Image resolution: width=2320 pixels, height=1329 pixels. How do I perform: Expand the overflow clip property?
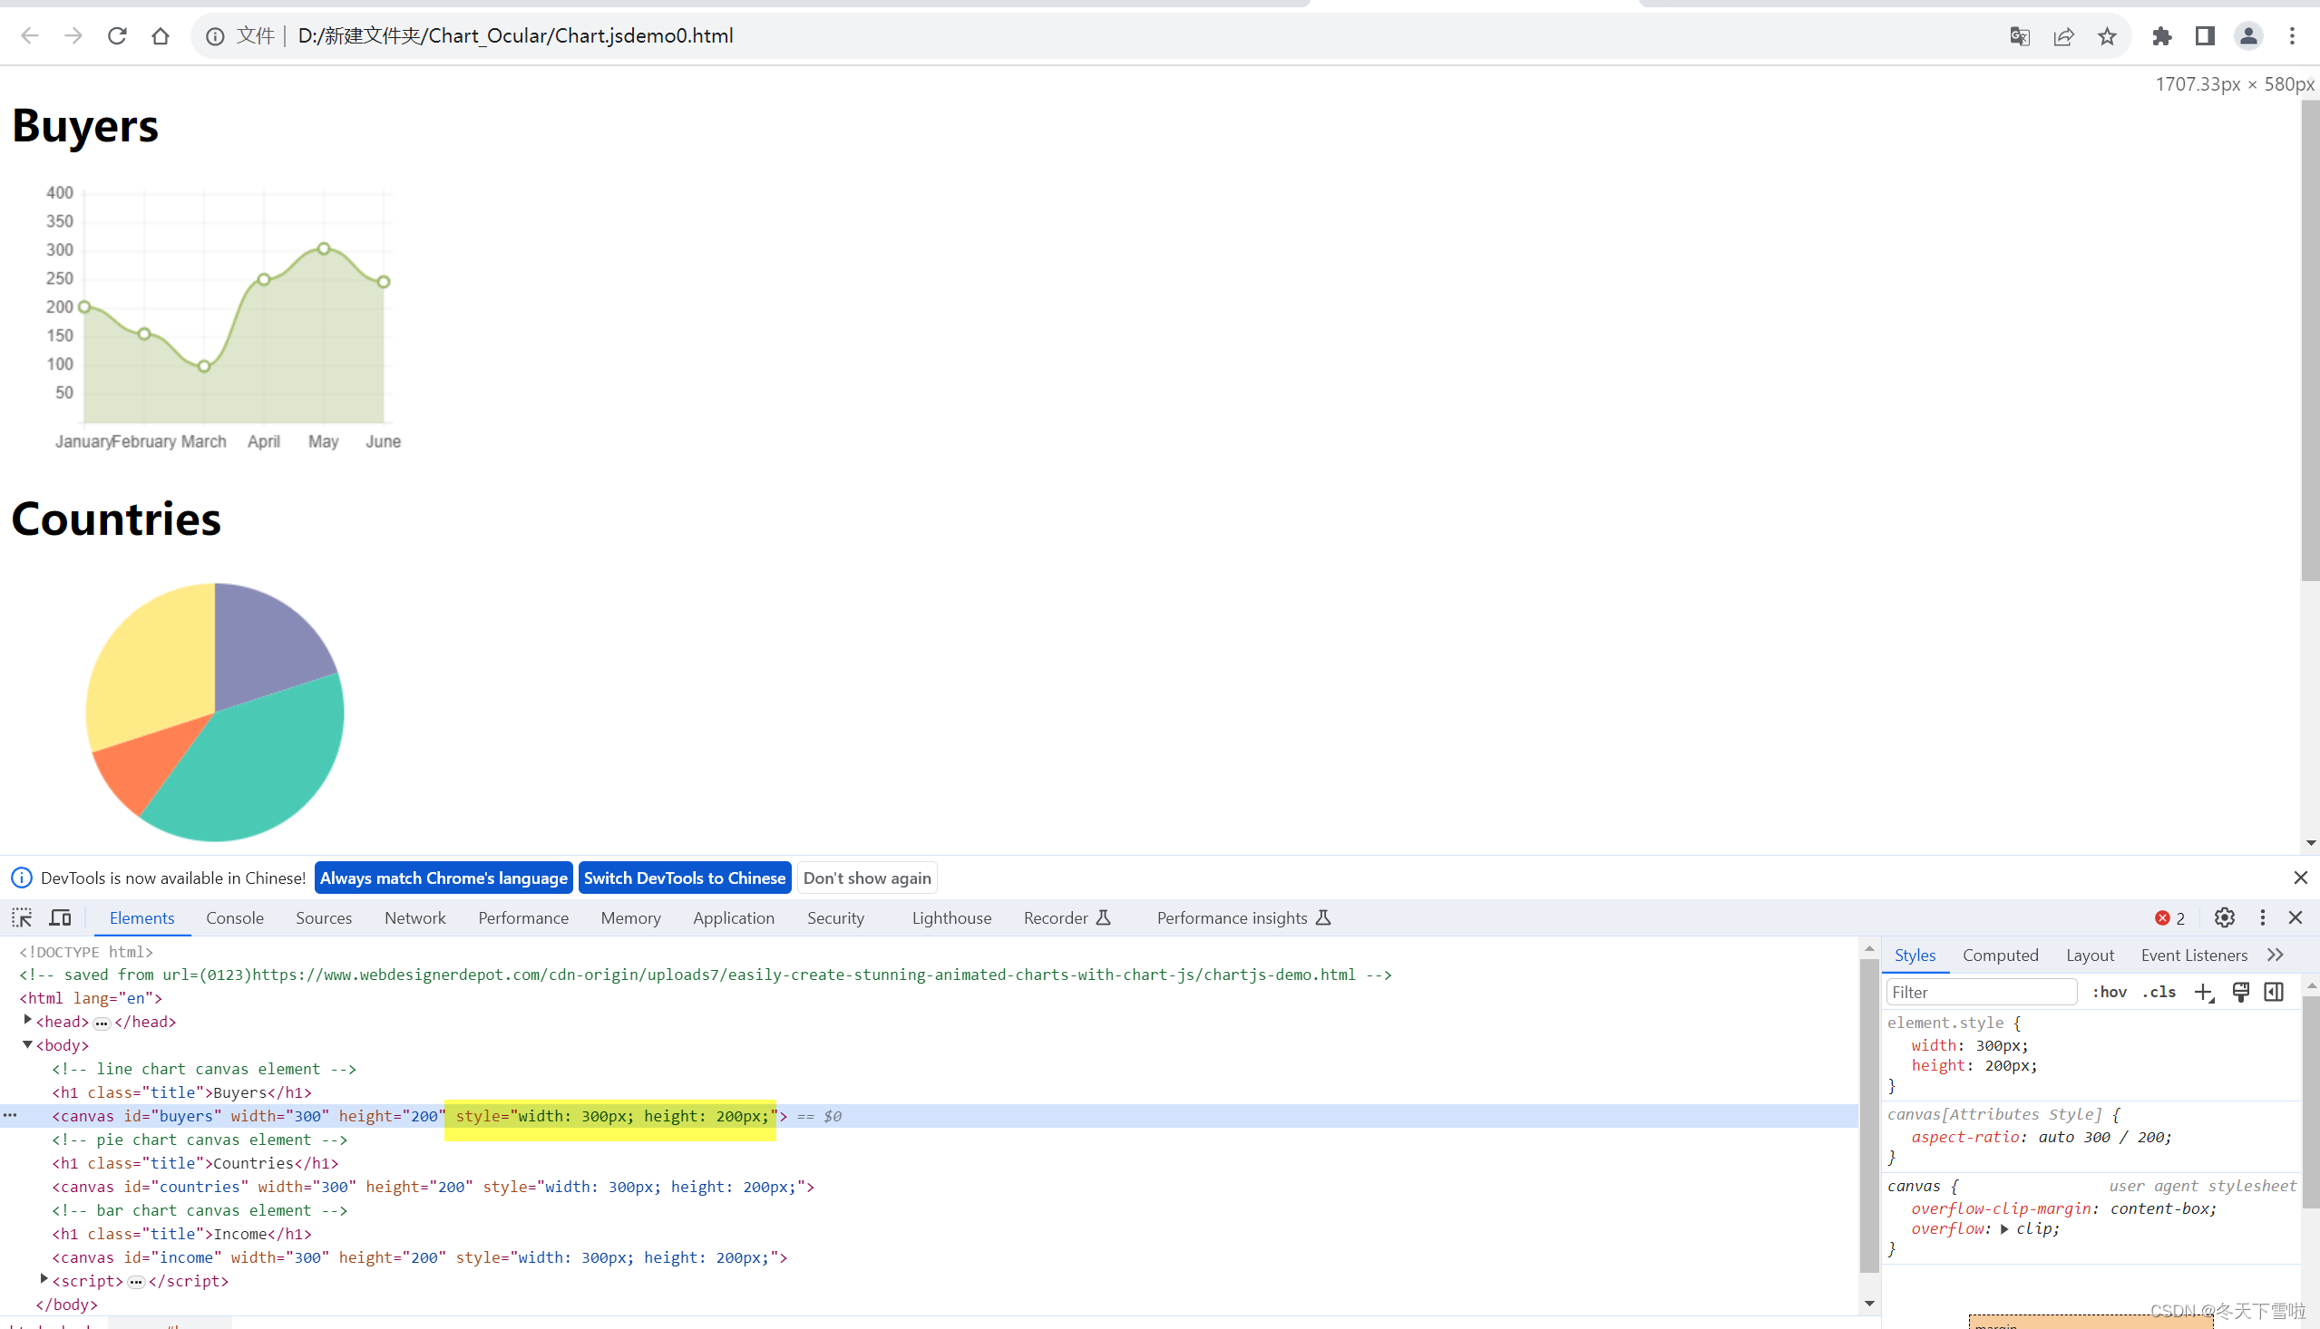coord(2004,1229)
